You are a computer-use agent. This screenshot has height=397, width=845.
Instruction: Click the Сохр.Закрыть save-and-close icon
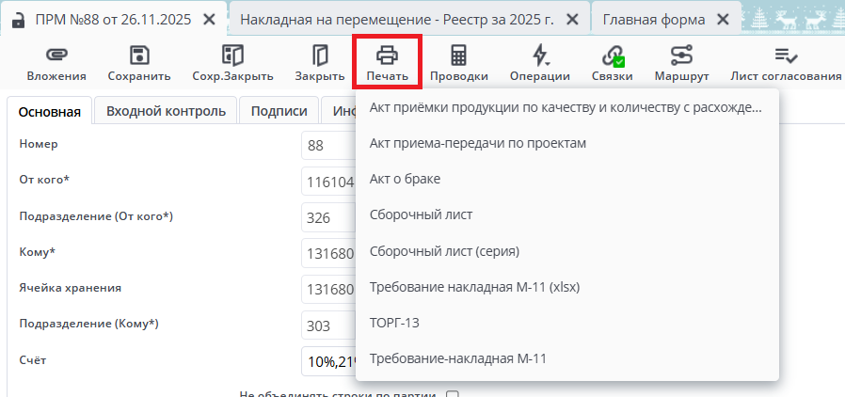[x=232, y=56]
